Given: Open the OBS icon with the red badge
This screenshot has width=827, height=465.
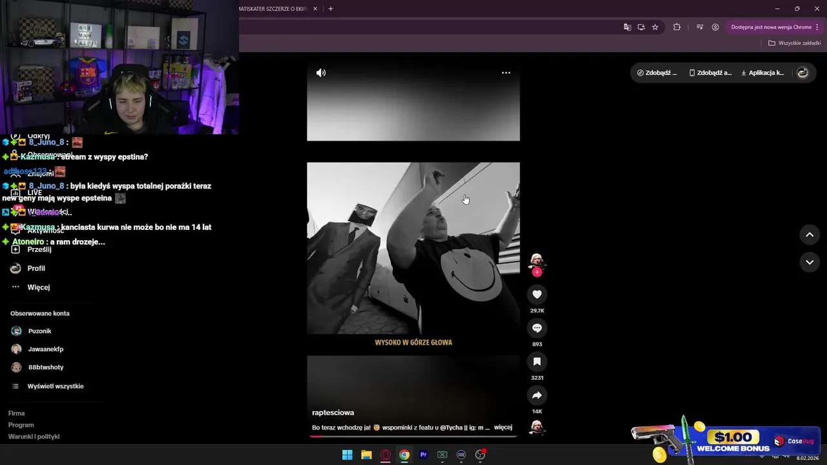Looking at the screenshot, I should pos(480,455).
